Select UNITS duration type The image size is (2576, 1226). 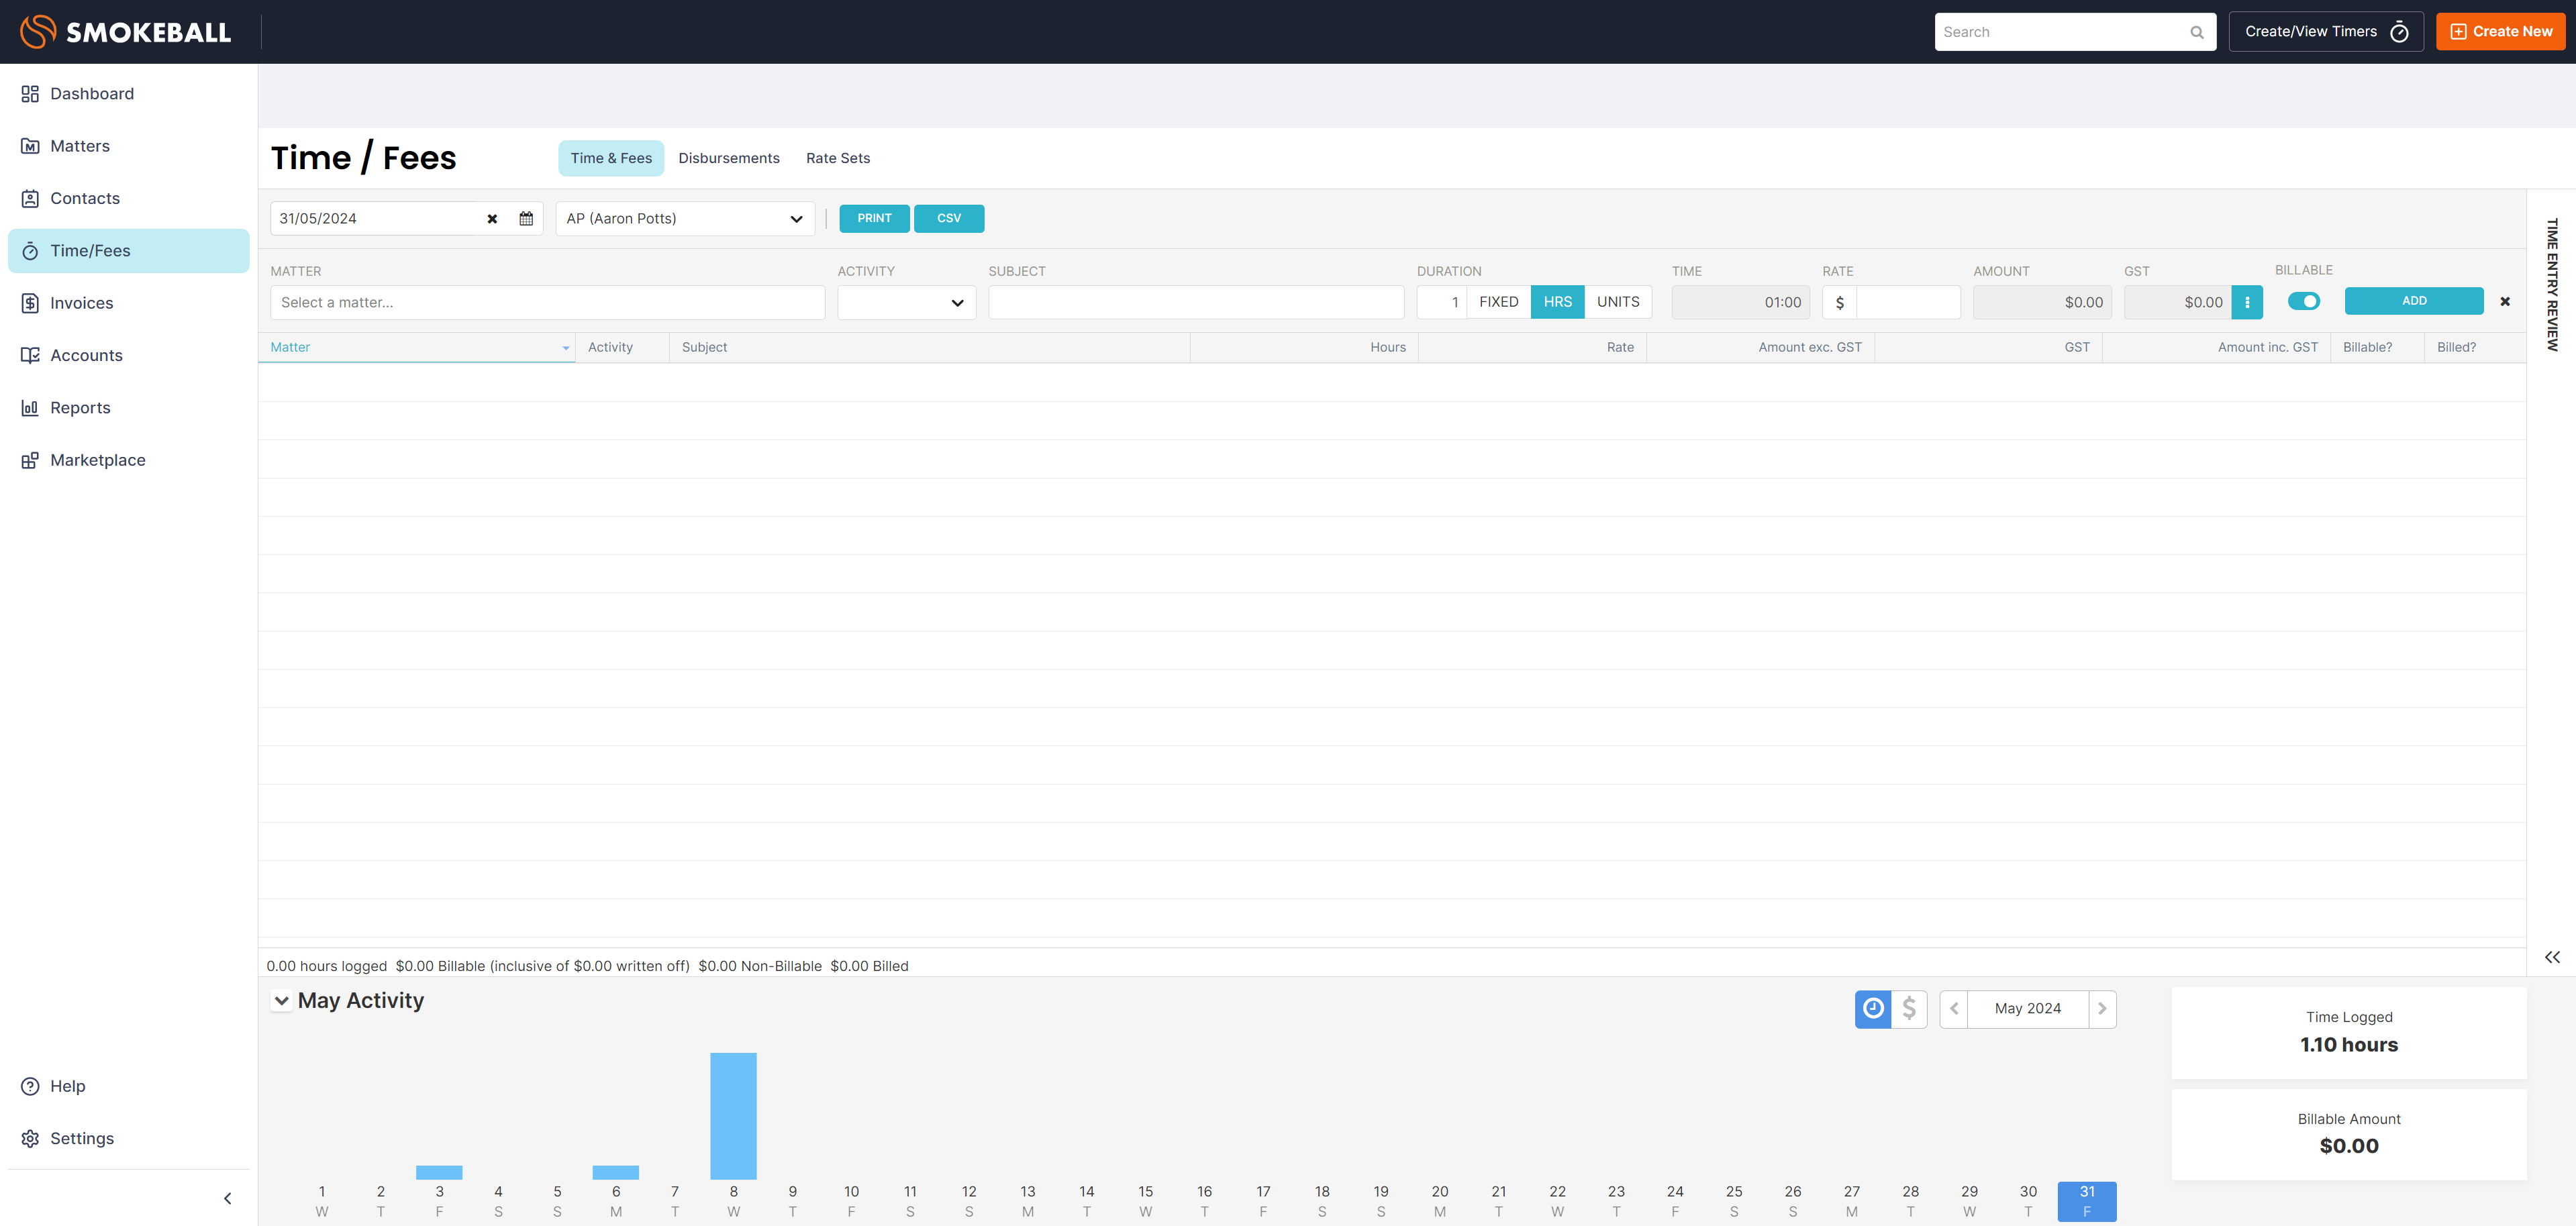[x=1618, y=302]
